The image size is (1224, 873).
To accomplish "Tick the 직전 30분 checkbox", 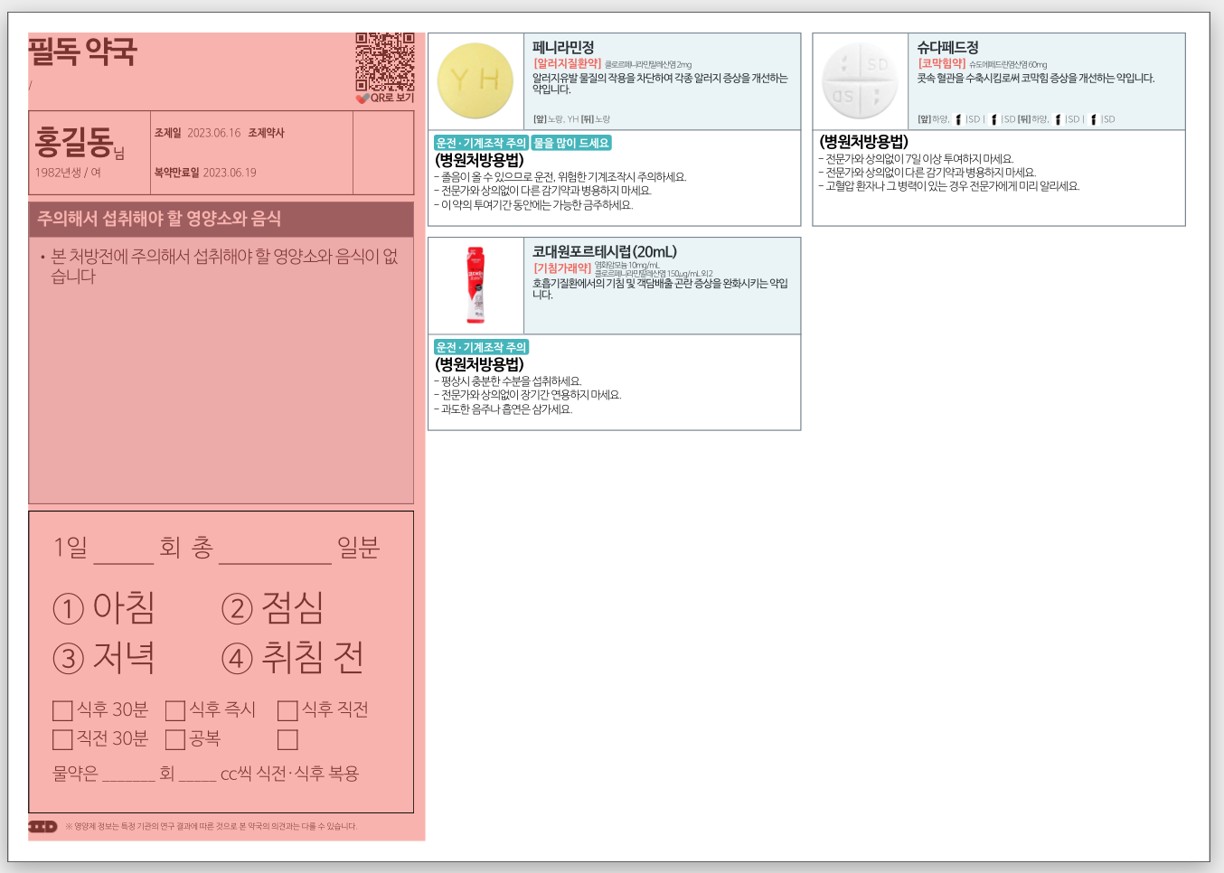I will (x=62, y=740).
